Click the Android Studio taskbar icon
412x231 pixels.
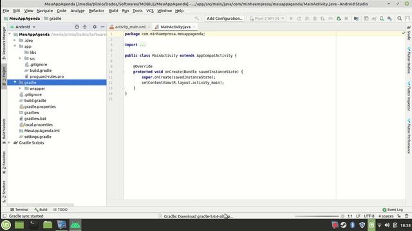click(x=75, y=225)
